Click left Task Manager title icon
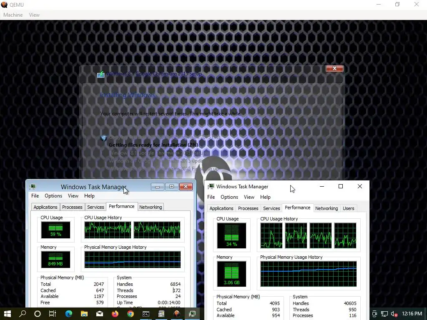 pyautogui.click(x=33, y=187)
